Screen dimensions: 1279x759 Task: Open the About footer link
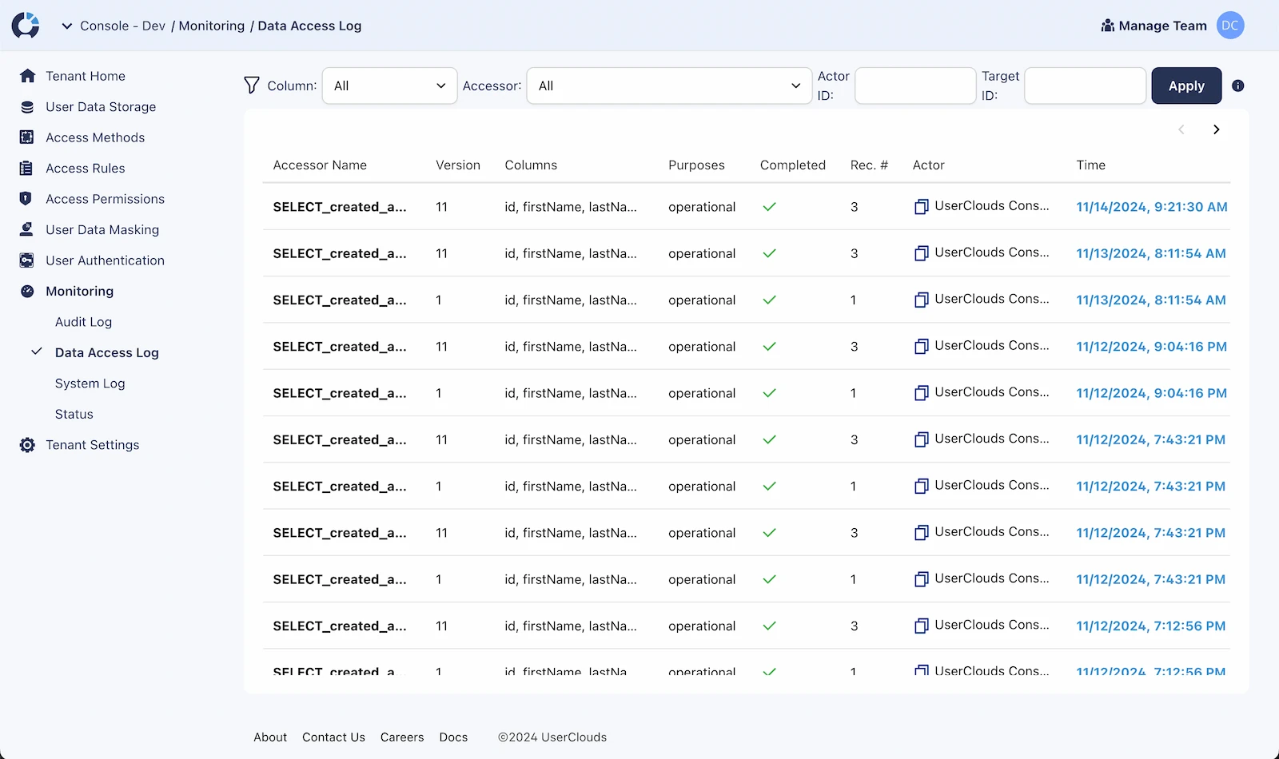pyautogui.click(x=270, y=737)
